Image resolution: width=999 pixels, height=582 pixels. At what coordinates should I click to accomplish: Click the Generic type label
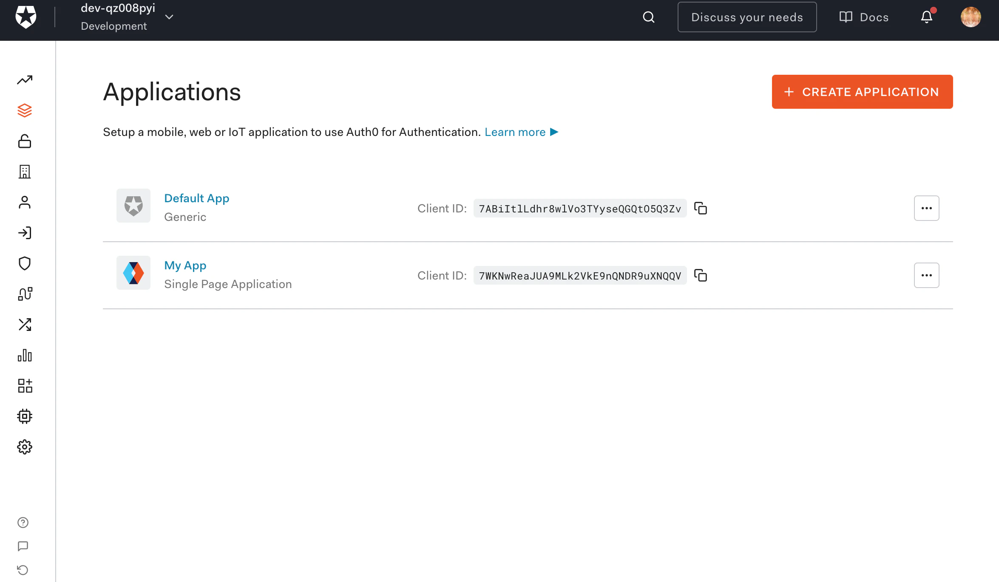[x=185, y=217]
